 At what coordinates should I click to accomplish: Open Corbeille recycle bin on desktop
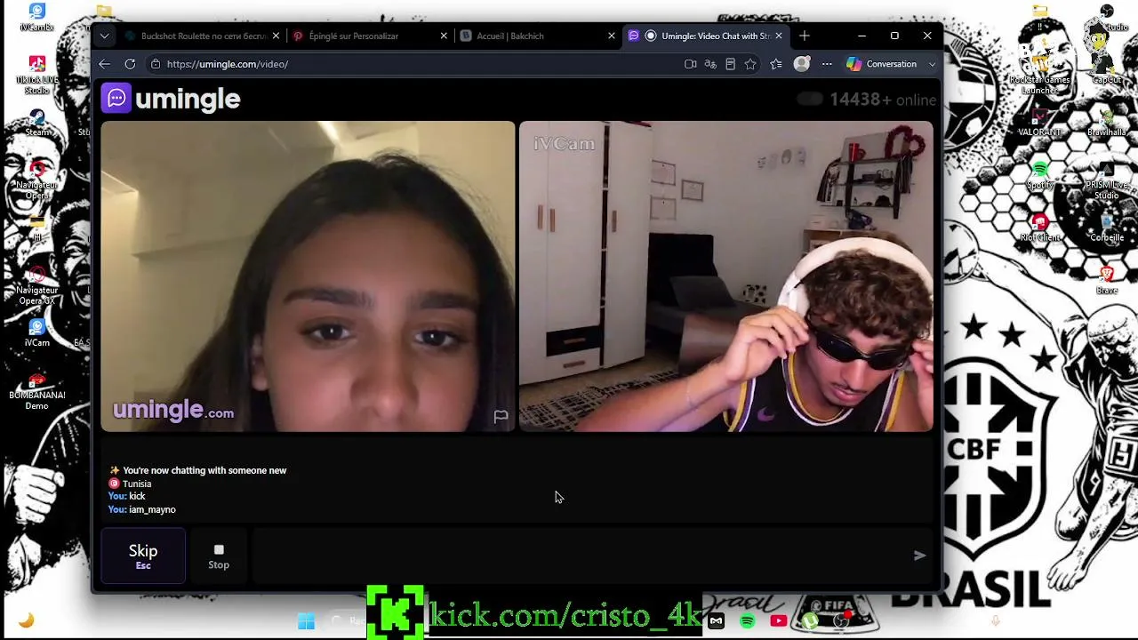(1107, 228)
